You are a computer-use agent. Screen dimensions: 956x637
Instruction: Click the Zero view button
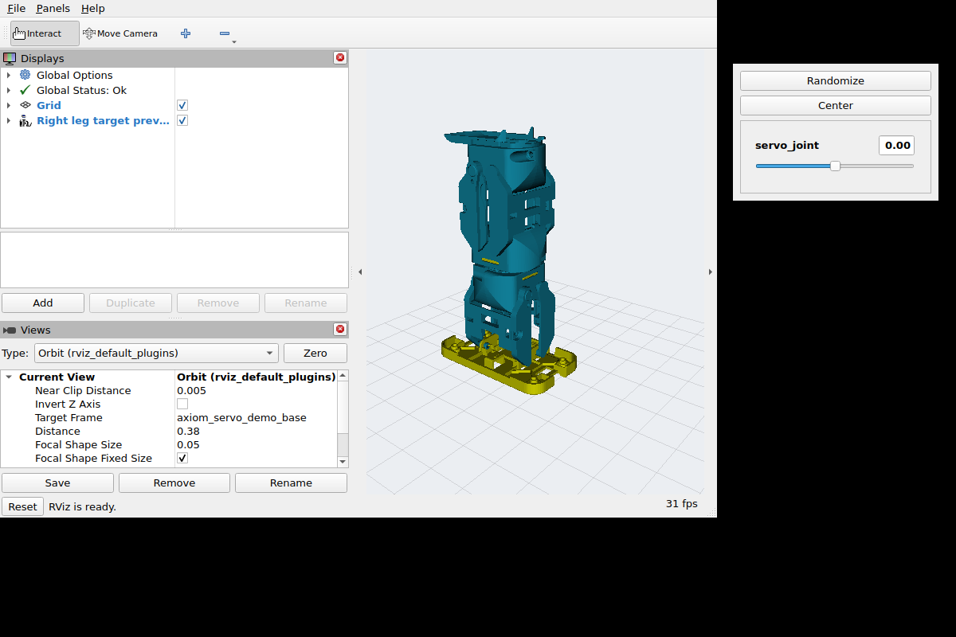(315, 353)
